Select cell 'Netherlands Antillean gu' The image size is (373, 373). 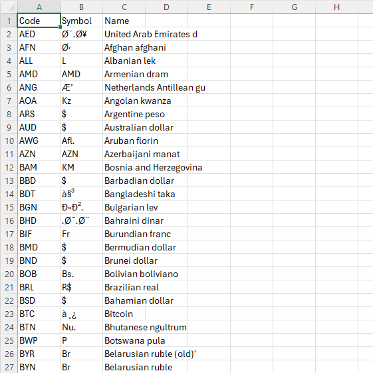(124, 87)
